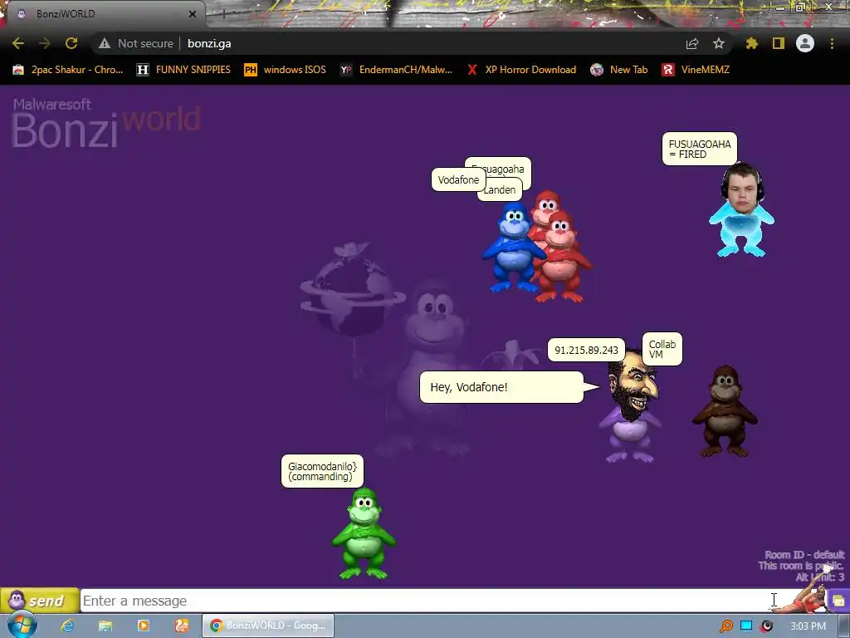Viewport: 850px width, 638px height.
Task: Open the 2pac Shakur bookmark
Action: 68,70
